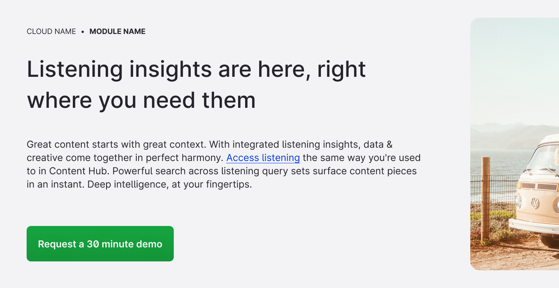Click the breadcrumb trail at the top

(86, 31)
